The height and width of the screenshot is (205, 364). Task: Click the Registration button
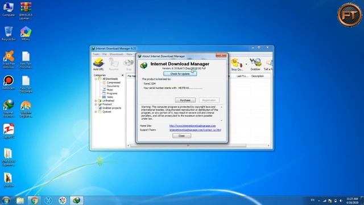[209, 100]
